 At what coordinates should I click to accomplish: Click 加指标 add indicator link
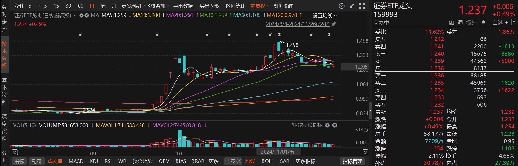tap(298, 125)
